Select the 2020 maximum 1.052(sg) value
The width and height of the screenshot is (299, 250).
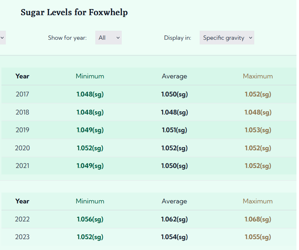(258, 148)
